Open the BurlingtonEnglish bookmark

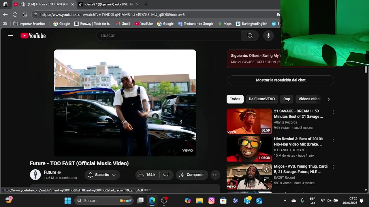click(252, 24)
